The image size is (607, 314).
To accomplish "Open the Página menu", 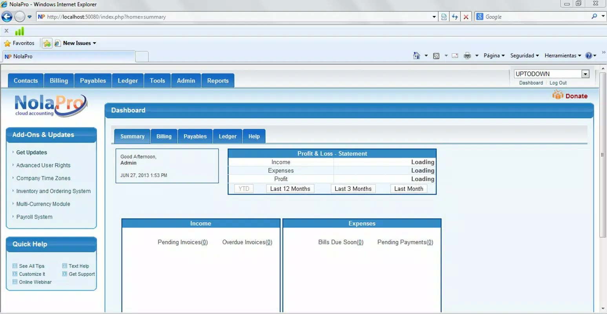I will [x=494, y=56].
